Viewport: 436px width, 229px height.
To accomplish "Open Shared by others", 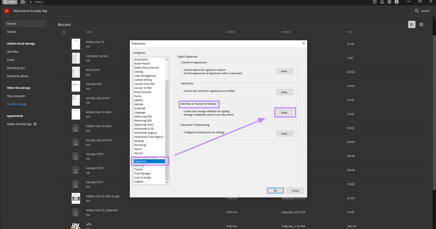I will 18,76.
